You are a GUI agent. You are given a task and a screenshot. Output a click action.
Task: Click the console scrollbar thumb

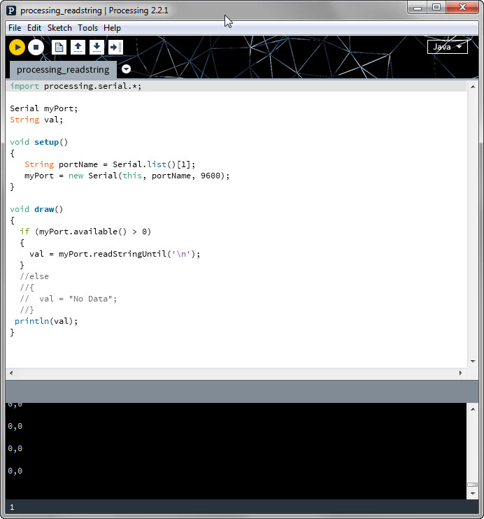pos(472,485)
